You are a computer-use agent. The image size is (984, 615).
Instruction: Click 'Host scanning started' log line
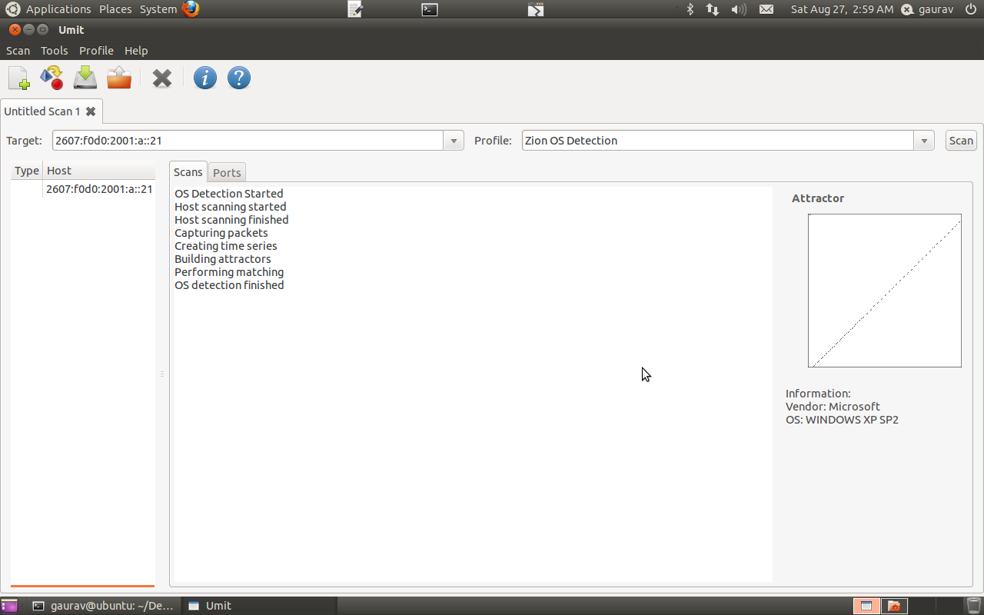pyautogui.click(x=231, y=207)
